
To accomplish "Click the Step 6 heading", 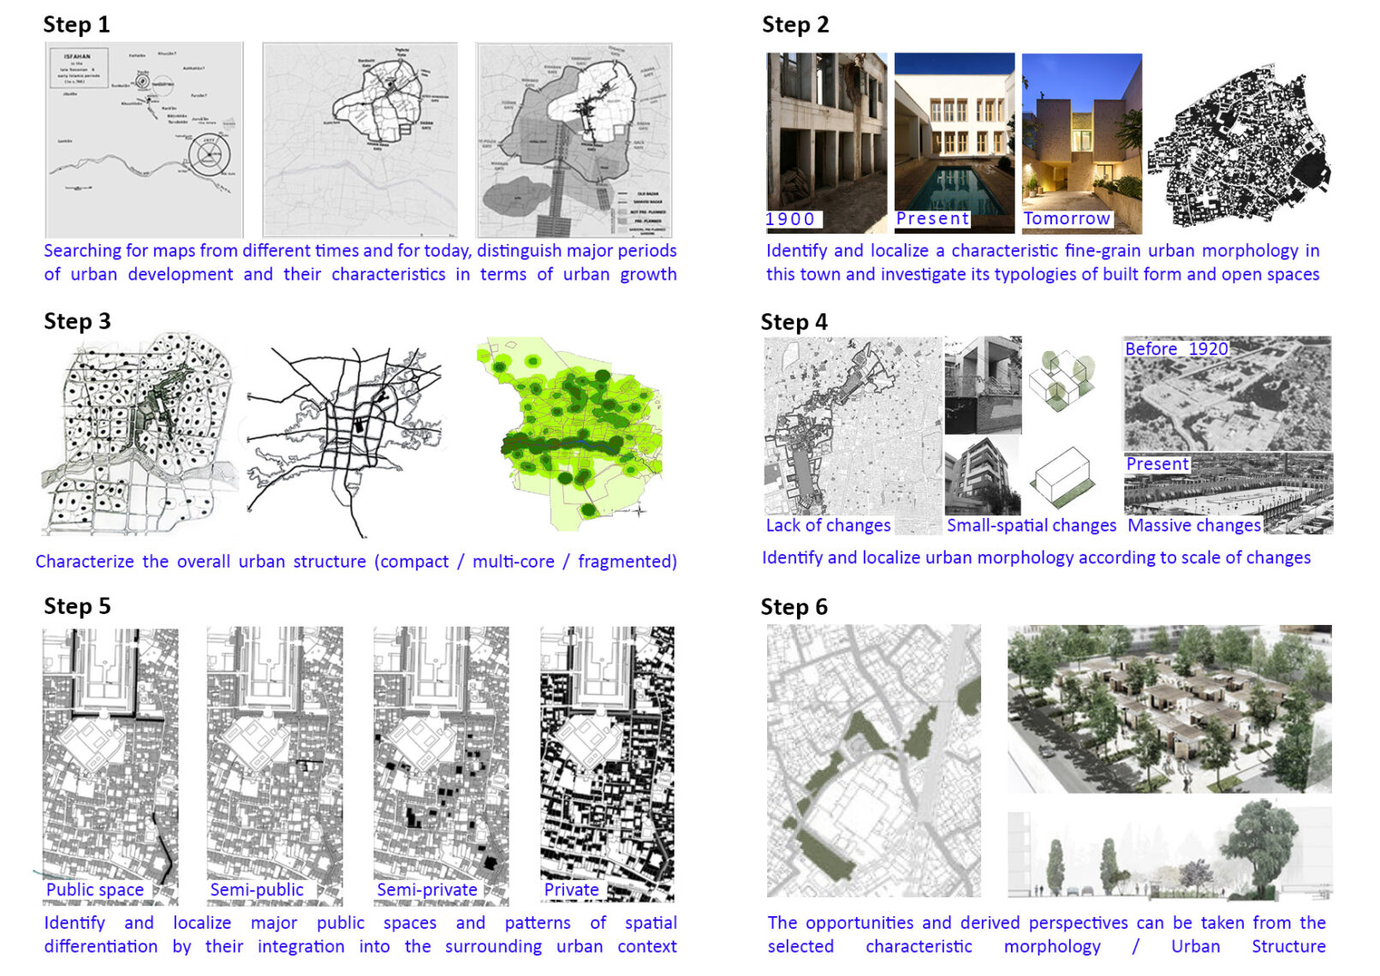I will (794, 607).
